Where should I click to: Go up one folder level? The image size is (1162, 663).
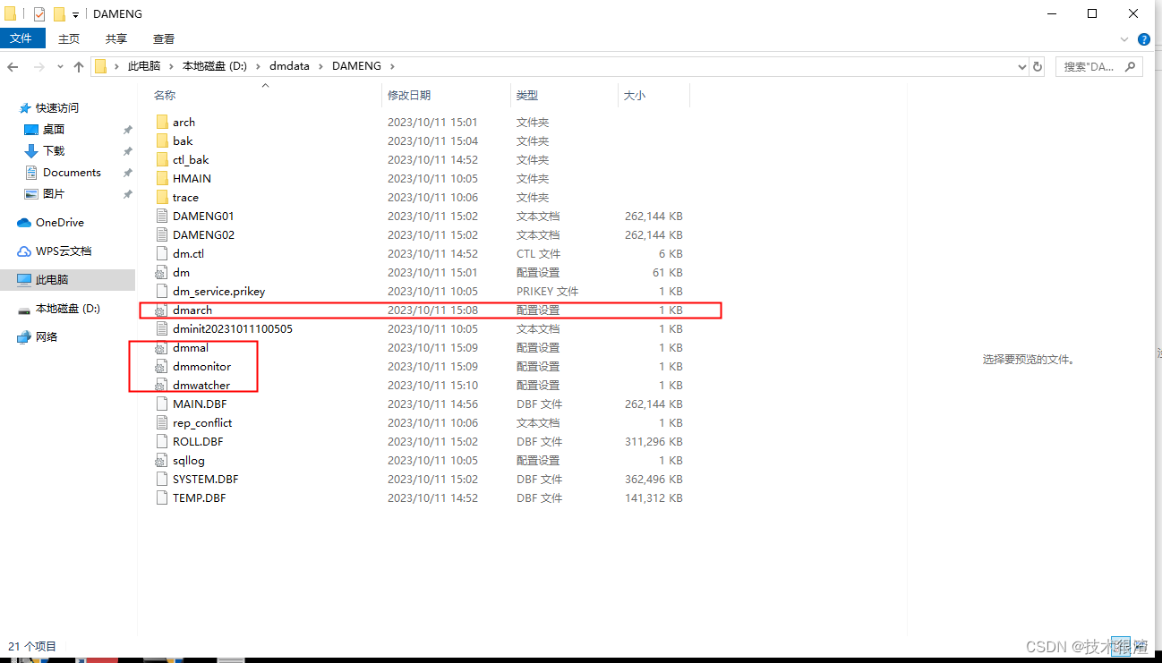pyautogui.click(x=79, y=66)
